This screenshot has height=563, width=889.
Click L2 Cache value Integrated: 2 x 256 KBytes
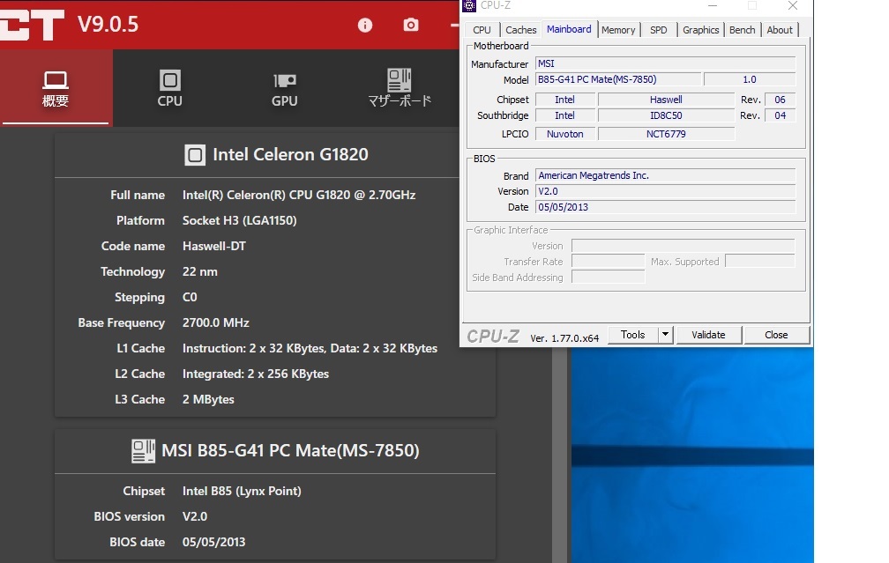(255, 374)
